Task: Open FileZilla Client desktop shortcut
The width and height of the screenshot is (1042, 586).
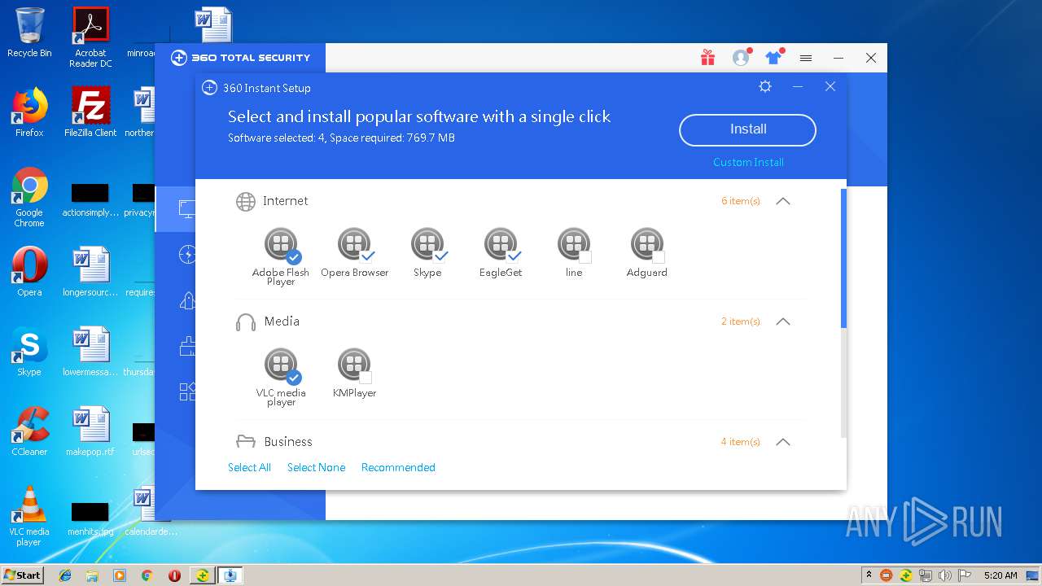Action: coord(90,112)
